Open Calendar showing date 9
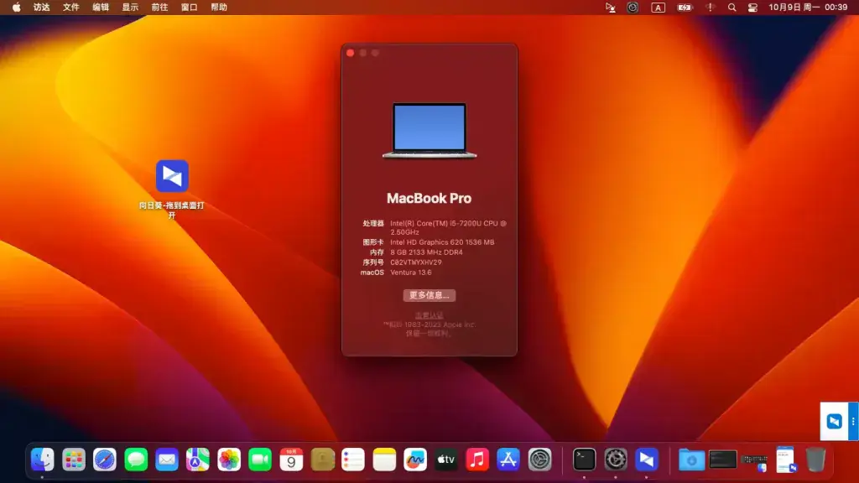859x483 pixels. point(291,460)
